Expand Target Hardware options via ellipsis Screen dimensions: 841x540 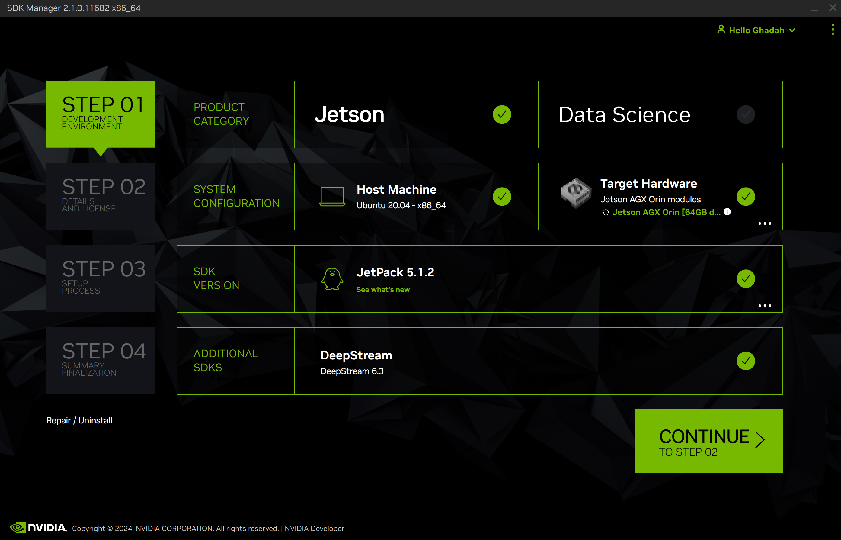(x=765, y=223)
